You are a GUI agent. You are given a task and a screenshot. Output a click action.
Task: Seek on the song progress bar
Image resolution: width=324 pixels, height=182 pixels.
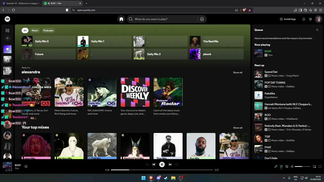[162, 170]
